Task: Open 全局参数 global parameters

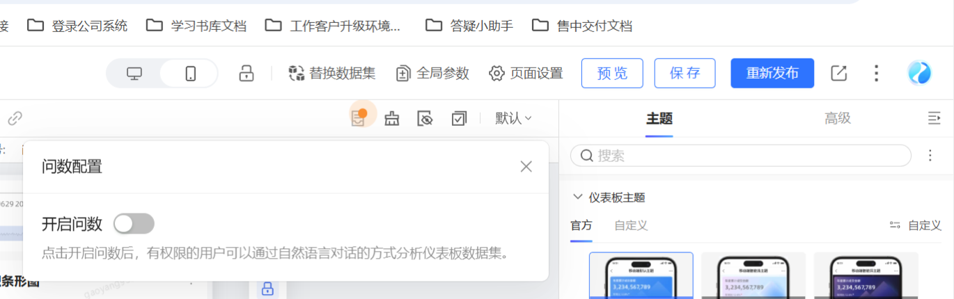Action: tap(432, 73)
